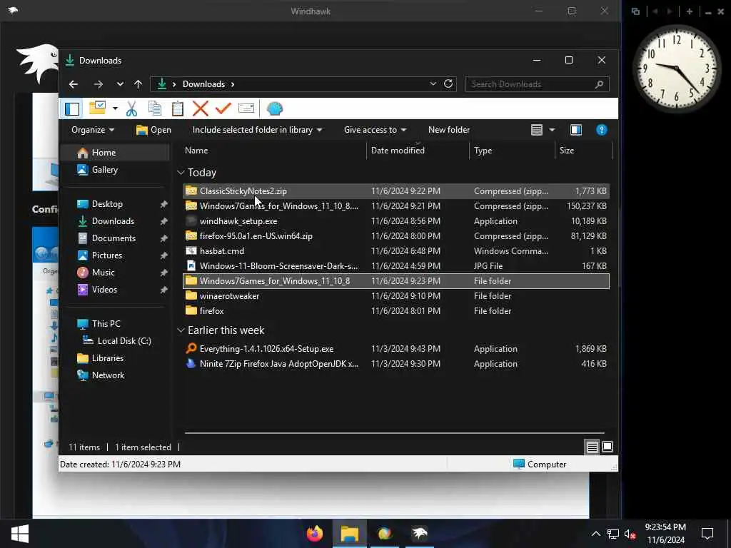This screenshot has height=548, width=731.
Task: Open Desktop quick access item
Action: (107, 204)
